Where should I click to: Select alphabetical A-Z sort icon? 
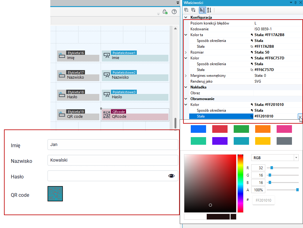(x=209, y=10)
